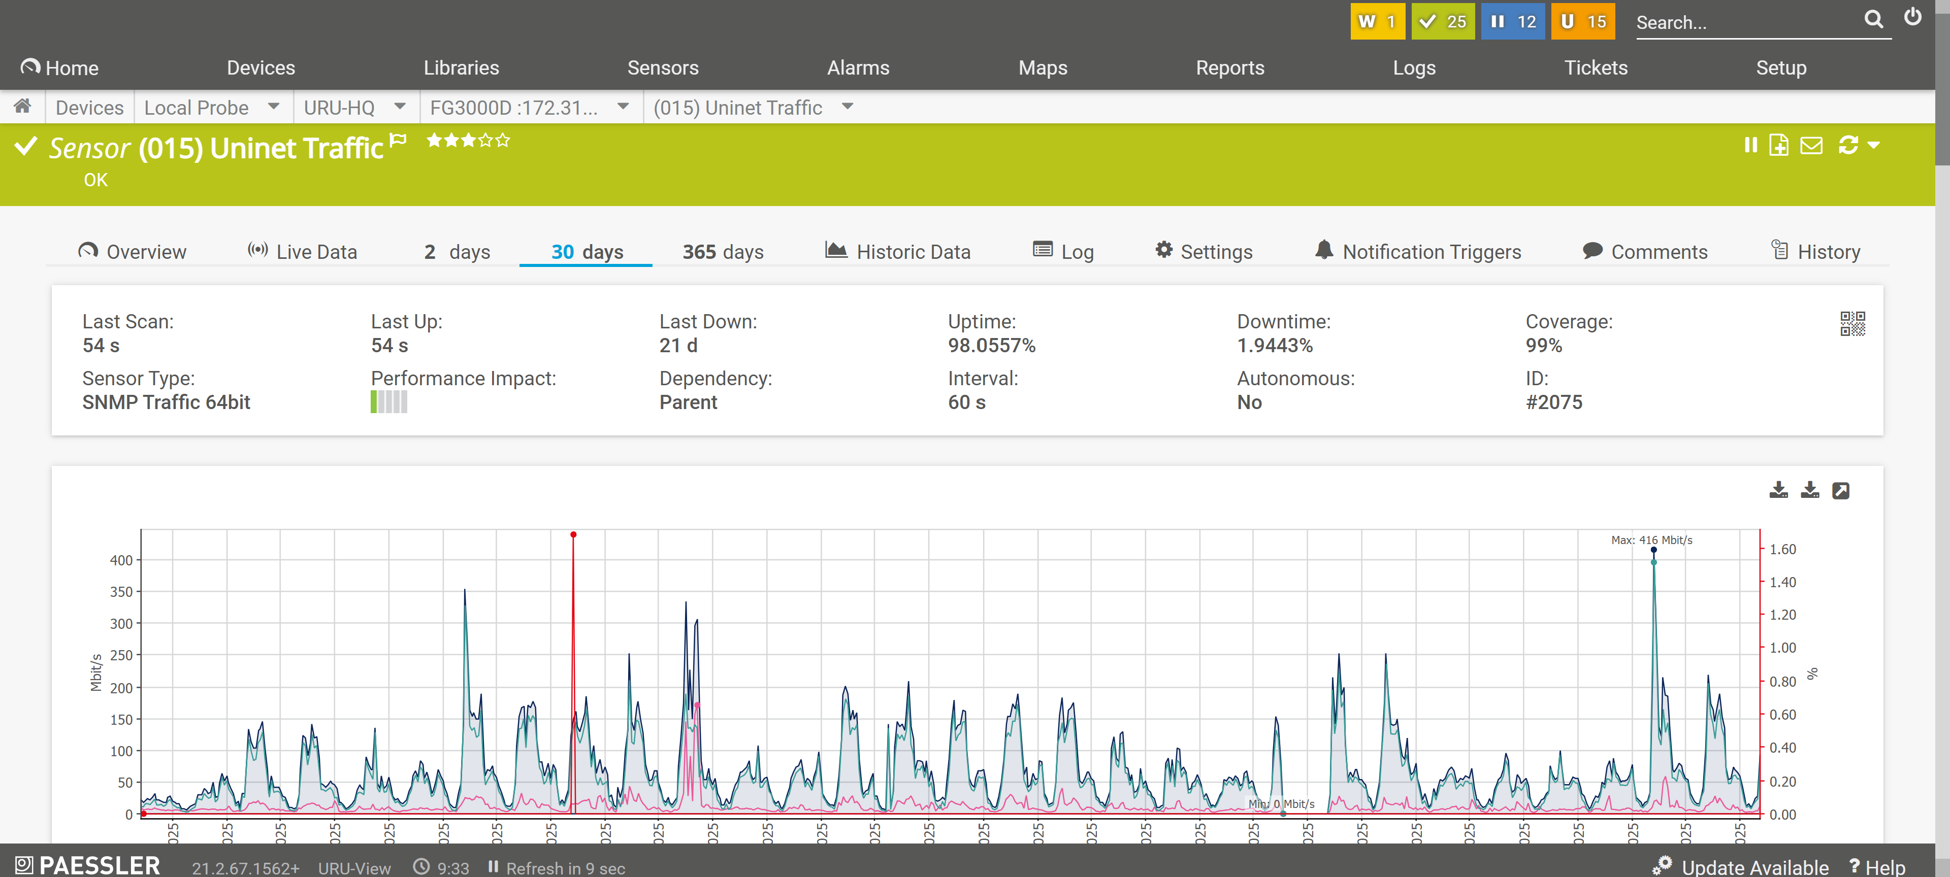Click the home icon in breadcrumb

(23, 107)
